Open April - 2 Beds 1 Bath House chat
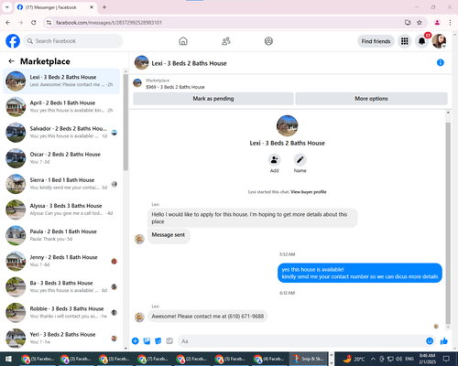Screen dimensions: 458x366 pyautogui.click(x=61, y=107)
